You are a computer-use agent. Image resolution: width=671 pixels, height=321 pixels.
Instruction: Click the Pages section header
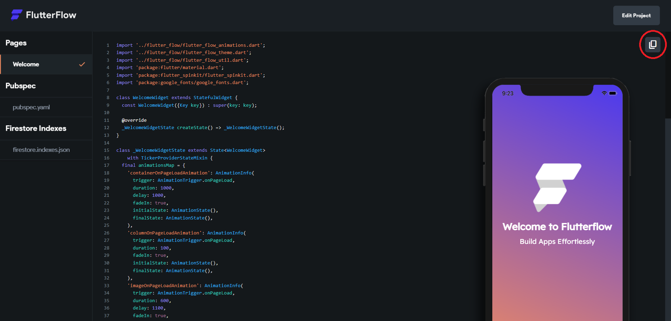click(x=16, y=43)
